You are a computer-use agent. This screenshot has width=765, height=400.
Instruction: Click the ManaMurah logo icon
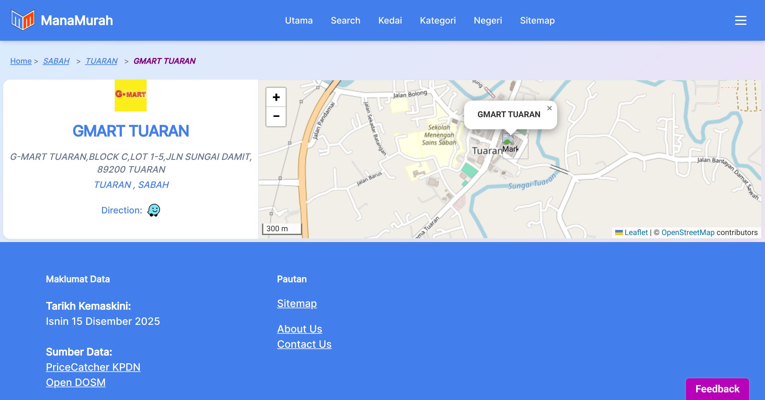tap(23, 20)
